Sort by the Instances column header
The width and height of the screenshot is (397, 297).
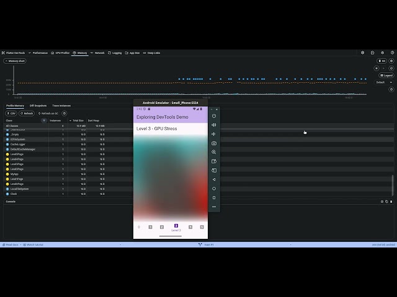(x=55, y=121)
